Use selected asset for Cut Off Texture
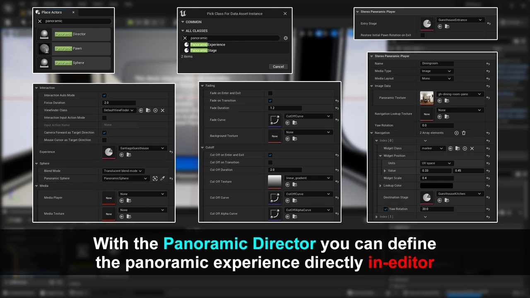Image resolution: width=530 pixels, height=298 pixels. pos(287,185)
